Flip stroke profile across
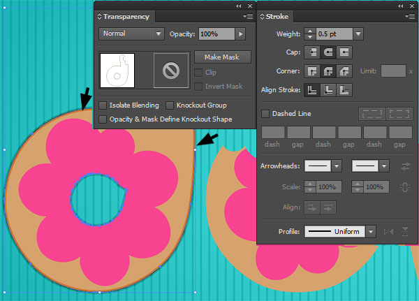Screen dimensions: 419x301 coord(405,231)
